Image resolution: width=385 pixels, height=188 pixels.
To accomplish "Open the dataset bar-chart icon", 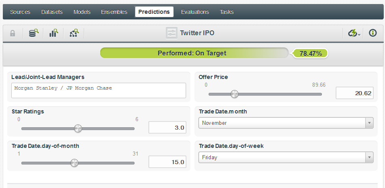I will tap(54, 33).
